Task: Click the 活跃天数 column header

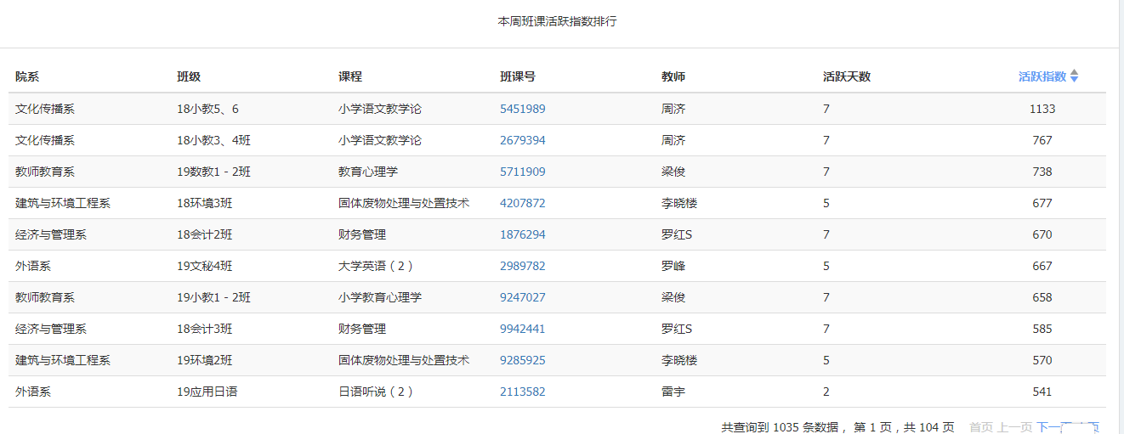Action: coord(847,76)
